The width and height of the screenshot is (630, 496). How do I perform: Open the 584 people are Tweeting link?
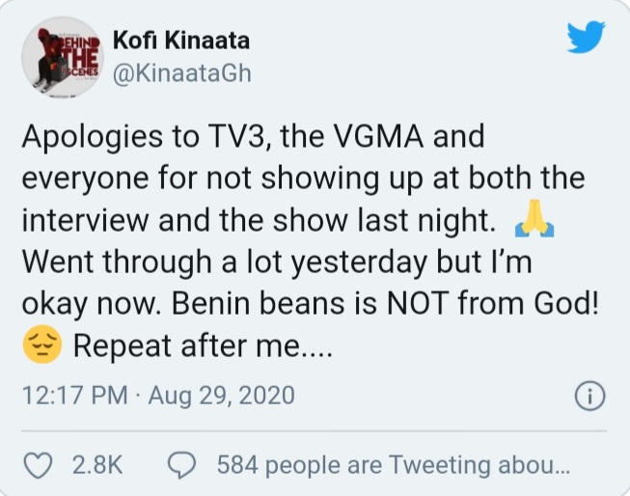click(394, 464)
